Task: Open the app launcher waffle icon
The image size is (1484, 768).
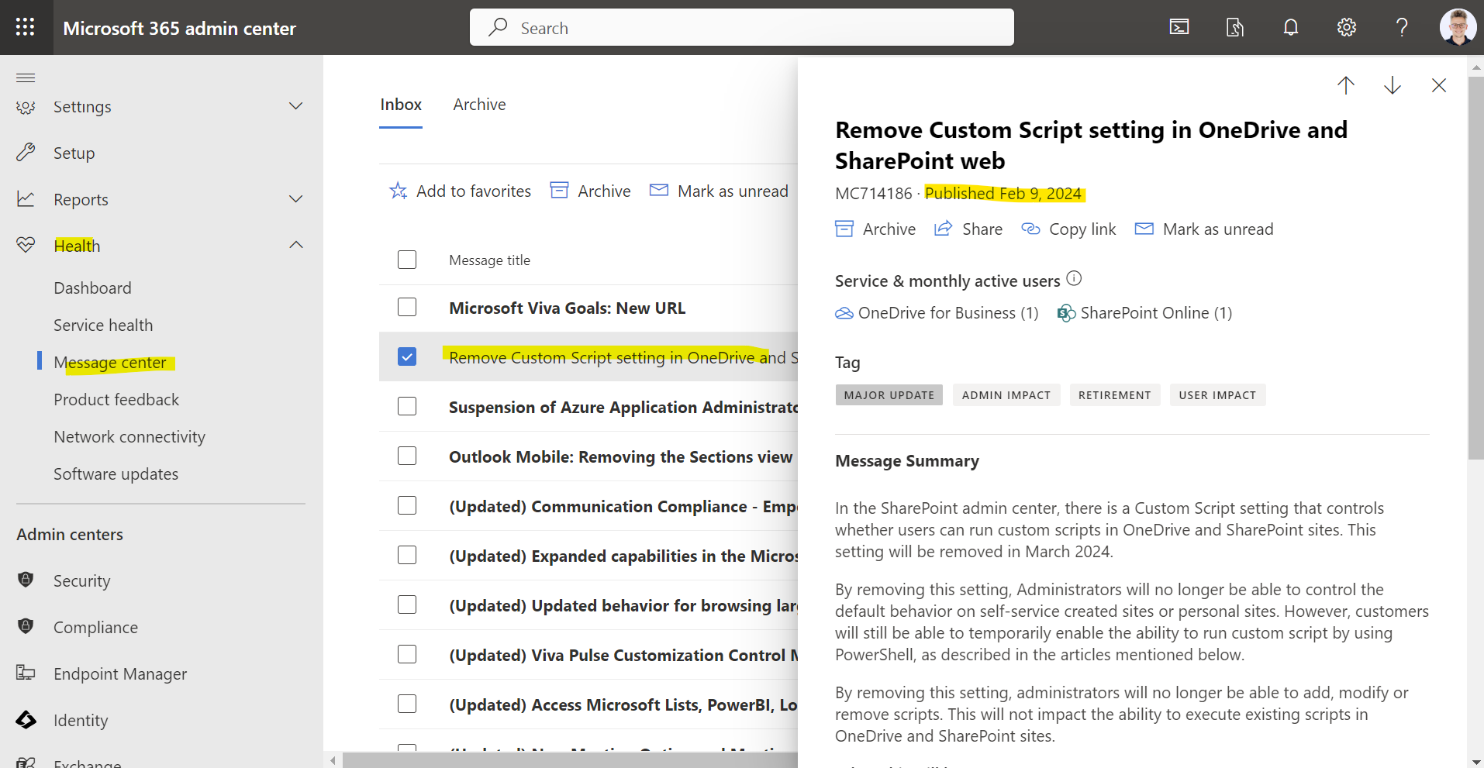Action: click(x=26, y=27)
